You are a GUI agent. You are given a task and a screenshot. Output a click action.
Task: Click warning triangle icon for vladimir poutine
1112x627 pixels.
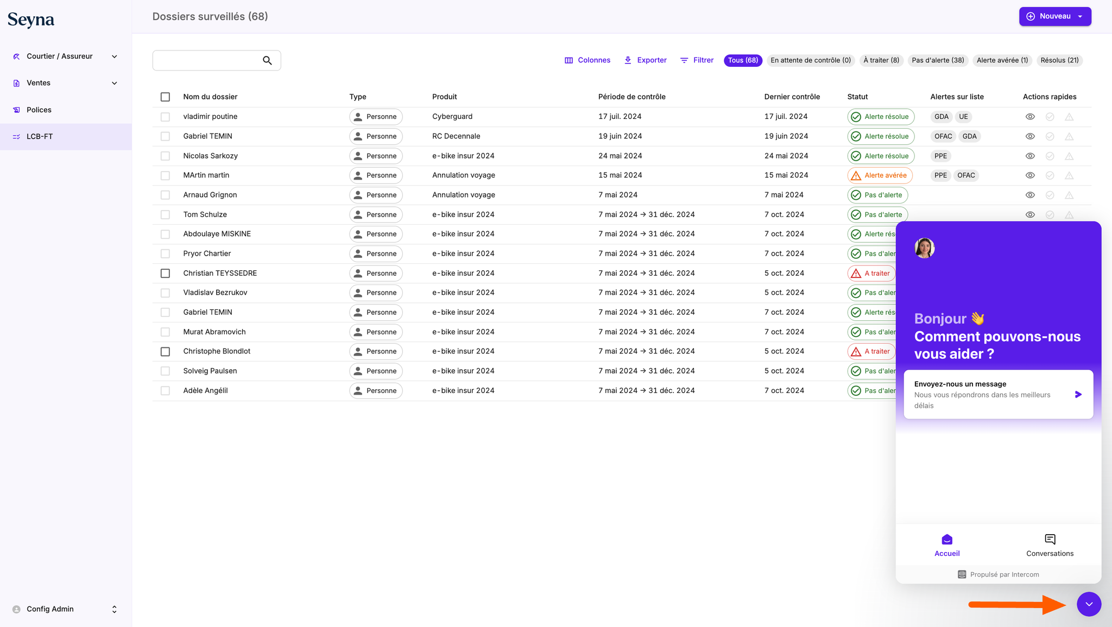[1069, 117]
